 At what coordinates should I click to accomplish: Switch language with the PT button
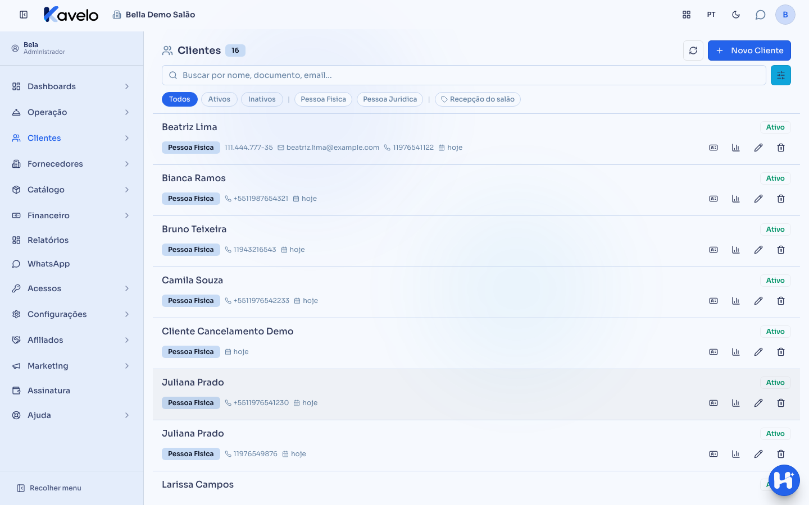click(711, 15)
